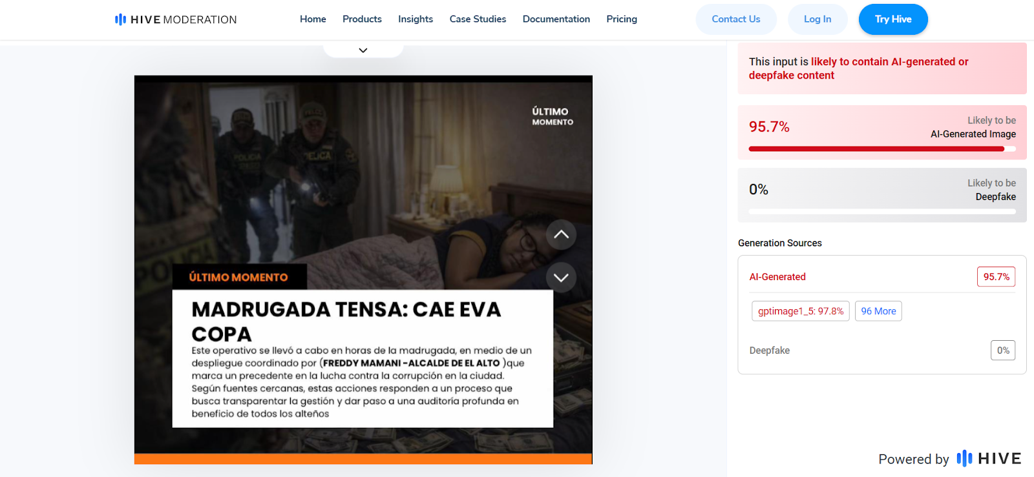1034x477 pixels.
Task: Go to the Insights page
Action: (416, 19)
